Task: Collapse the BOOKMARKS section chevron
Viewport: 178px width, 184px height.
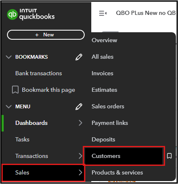Action: [x=9, y=57]
